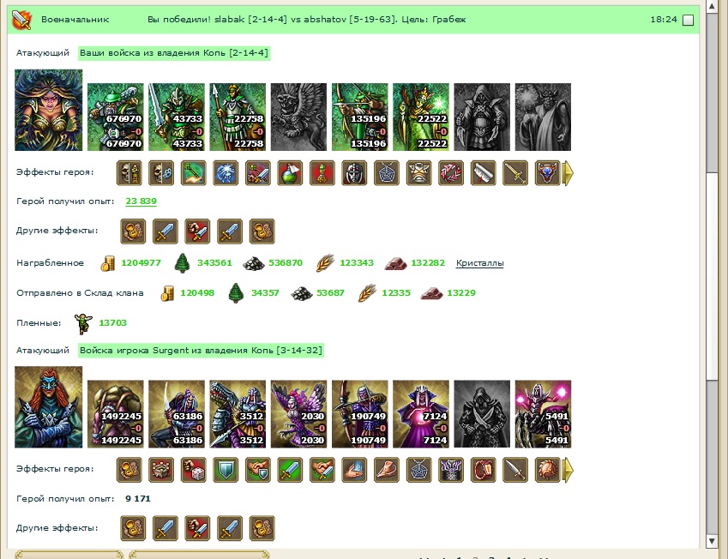The image size is (728, 559).
Task: Open the Кристаллы link
Action: click(479, 263)
